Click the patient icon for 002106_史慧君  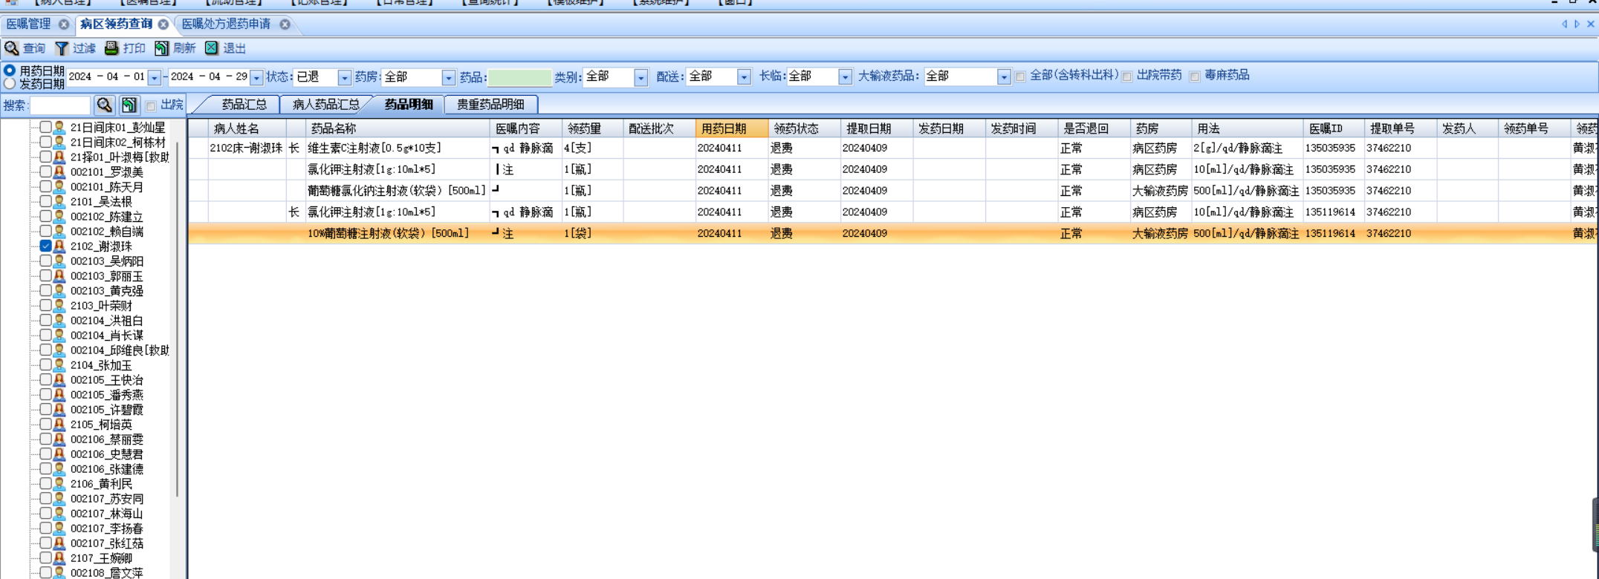click(x=59, y=454)
